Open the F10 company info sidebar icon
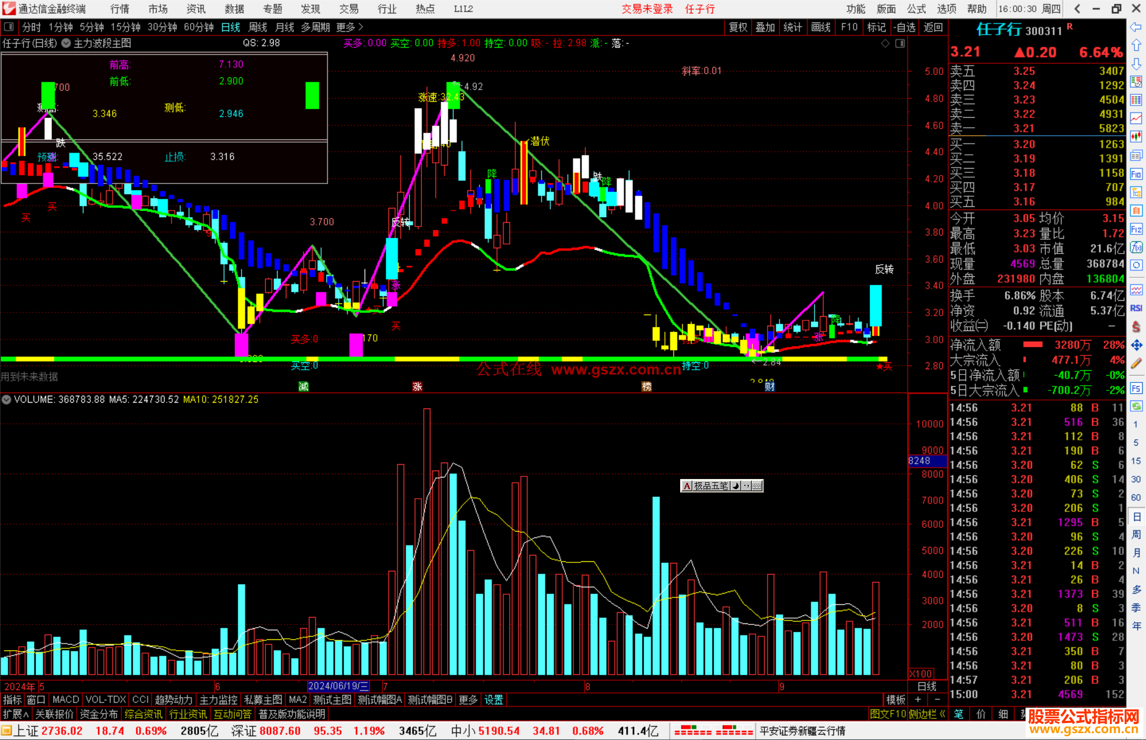 pos(1136,174)
